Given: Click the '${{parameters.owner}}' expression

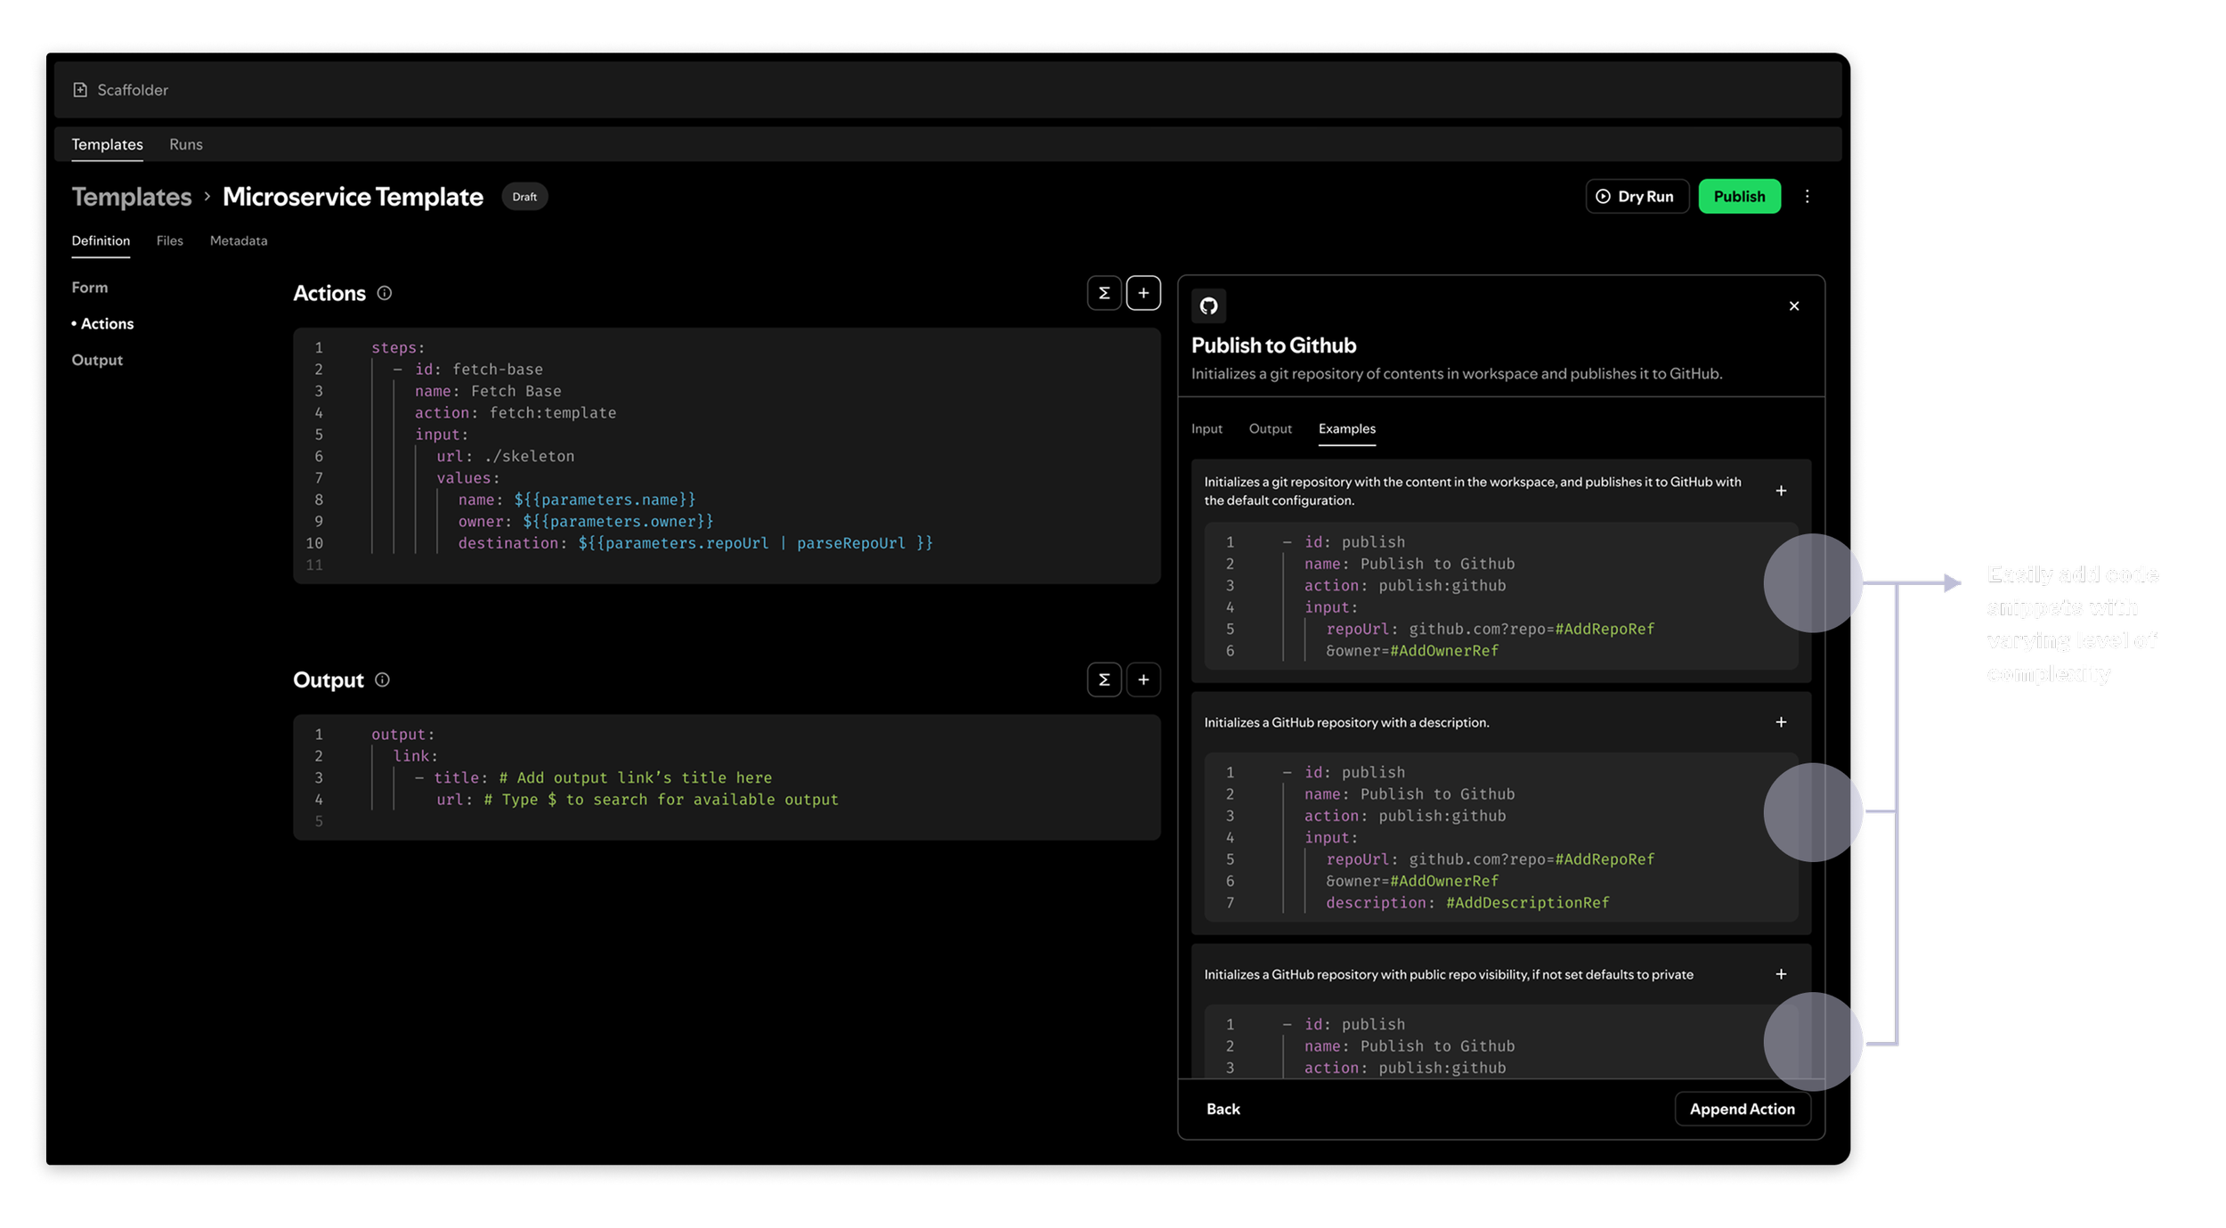Looking at the screenshot, I should tap(618, 522).
